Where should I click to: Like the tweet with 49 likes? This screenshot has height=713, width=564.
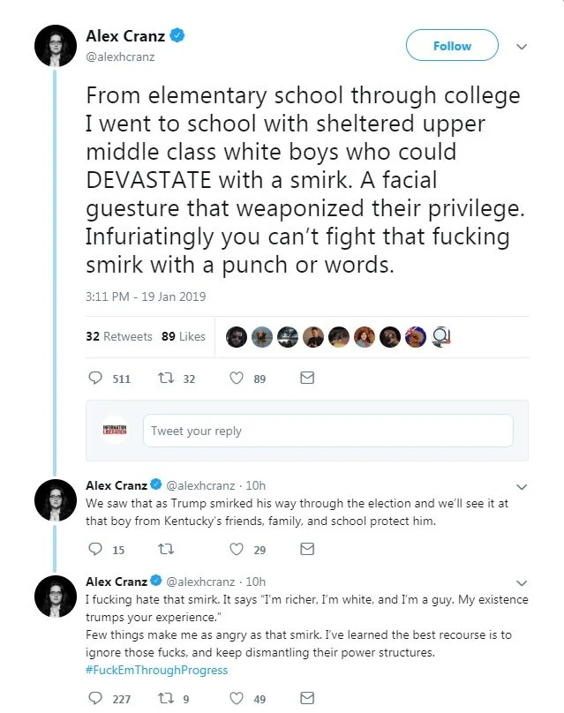pos(237,698)
